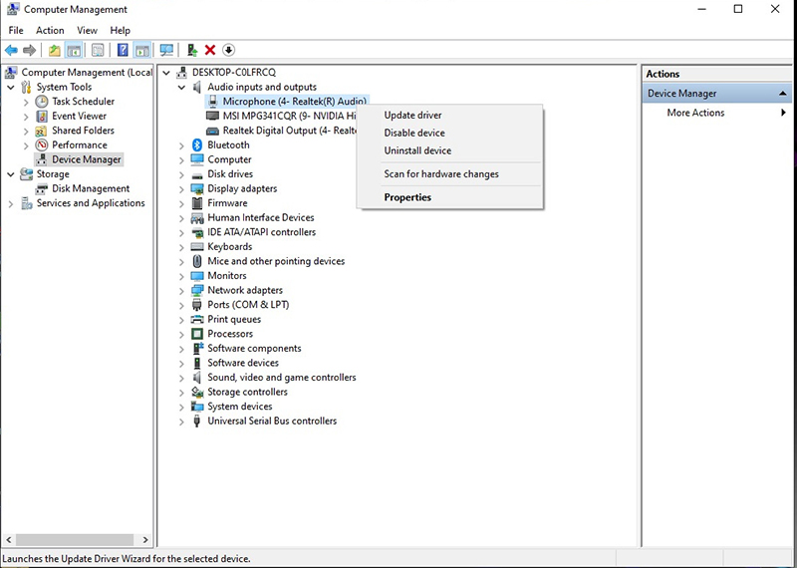
Task: Click the update driver toolbar icon
Action: 192,50
